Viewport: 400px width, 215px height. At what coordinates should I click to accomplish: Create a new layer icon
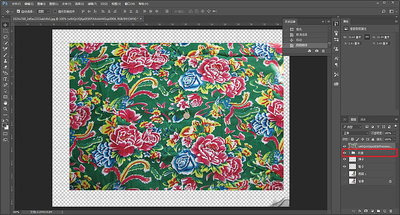384,211
